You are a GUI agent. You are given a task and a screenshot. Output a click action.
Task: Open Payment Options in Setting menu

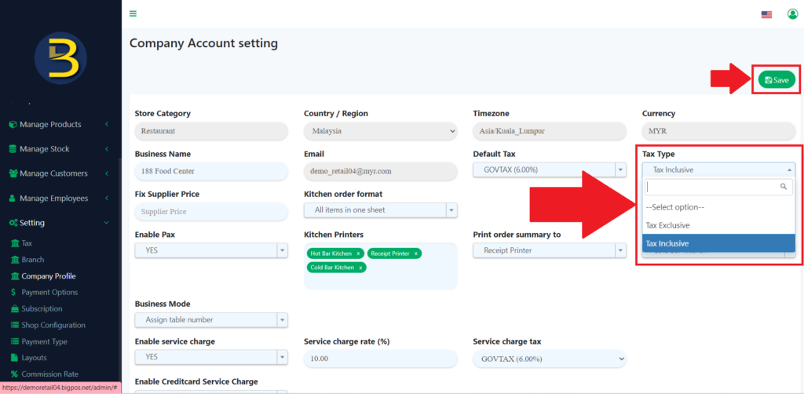click(x=49, y=292)
